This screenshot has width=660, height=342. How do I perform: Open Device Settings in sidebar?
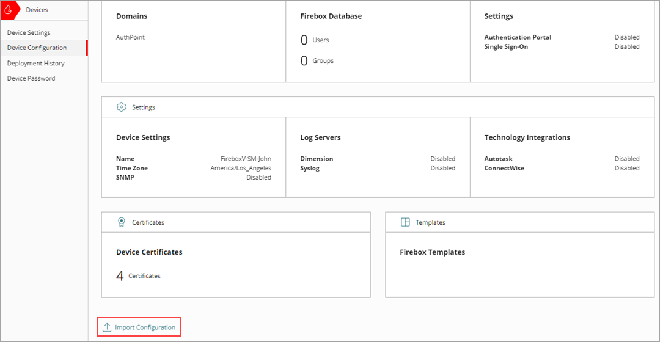pos(29,32)
